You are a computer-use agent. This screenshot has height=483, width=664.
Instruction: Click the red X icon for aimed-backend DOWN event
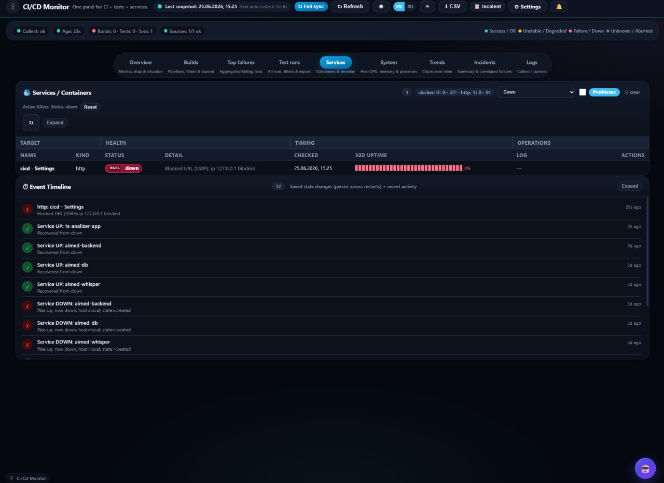point(27,306)
